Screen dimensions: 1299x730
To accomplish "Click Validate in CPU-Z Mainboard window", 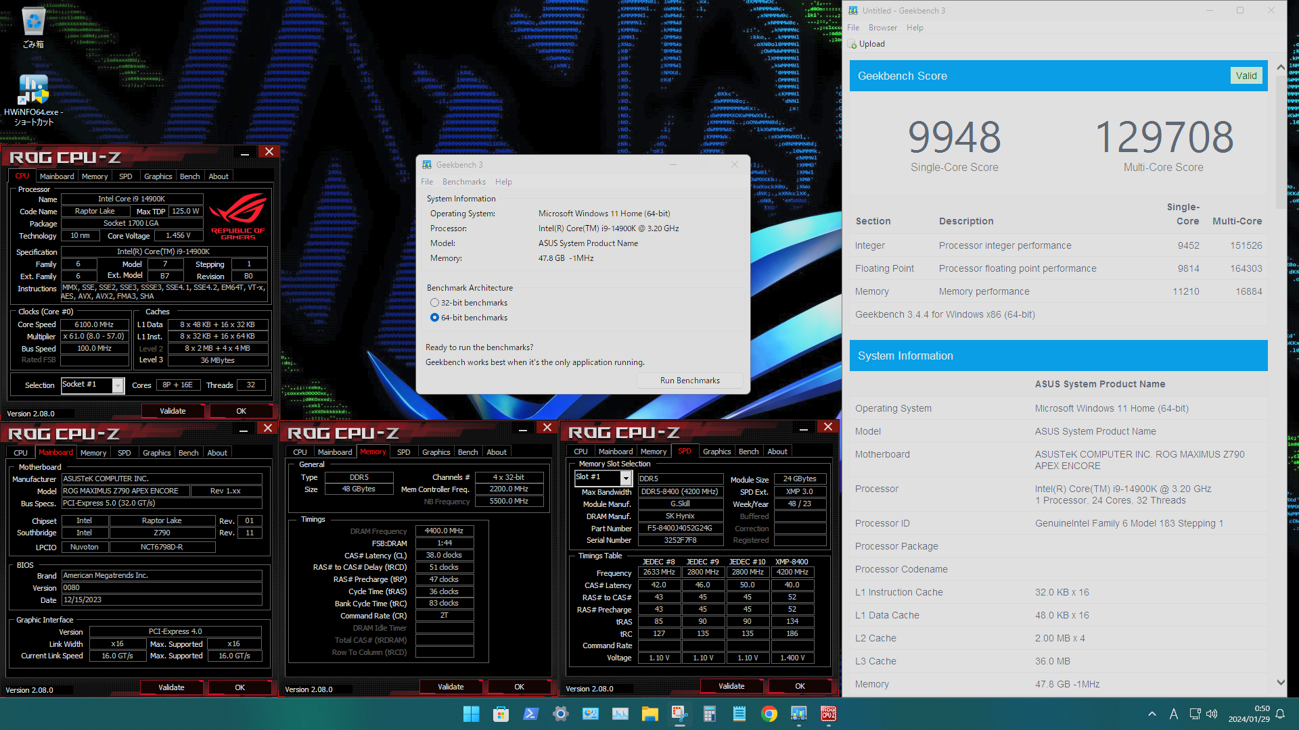I will [171, 687].
